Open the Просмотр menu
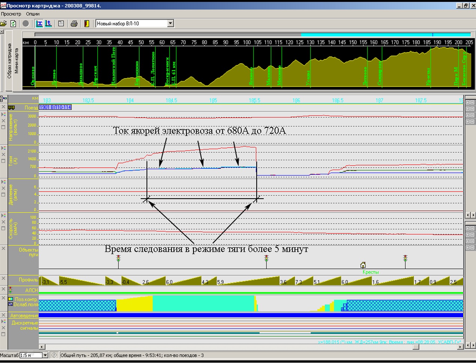 point(11,14)
